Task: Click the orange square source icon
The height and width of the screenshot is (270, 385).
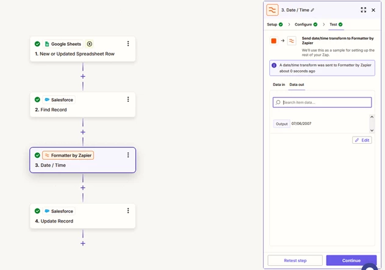Action: (x=274, y=41)
